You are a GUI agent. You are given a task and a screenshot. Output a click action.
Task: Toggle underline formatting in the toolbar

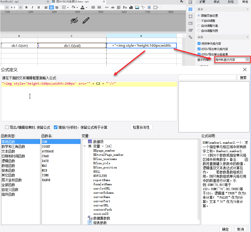38,7
